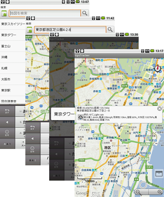Image resolution: width=164 pixels, height=197 pixels.
Task: Click the 13:17 clock in the status bar
Action: point(160,51)
